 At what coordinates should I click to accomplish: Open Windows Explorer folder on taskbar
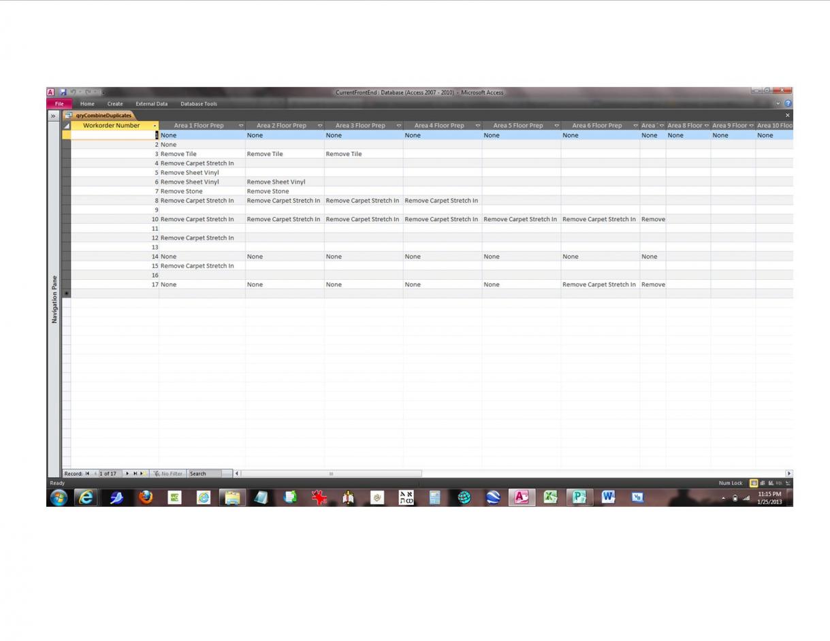coord(232,497)
